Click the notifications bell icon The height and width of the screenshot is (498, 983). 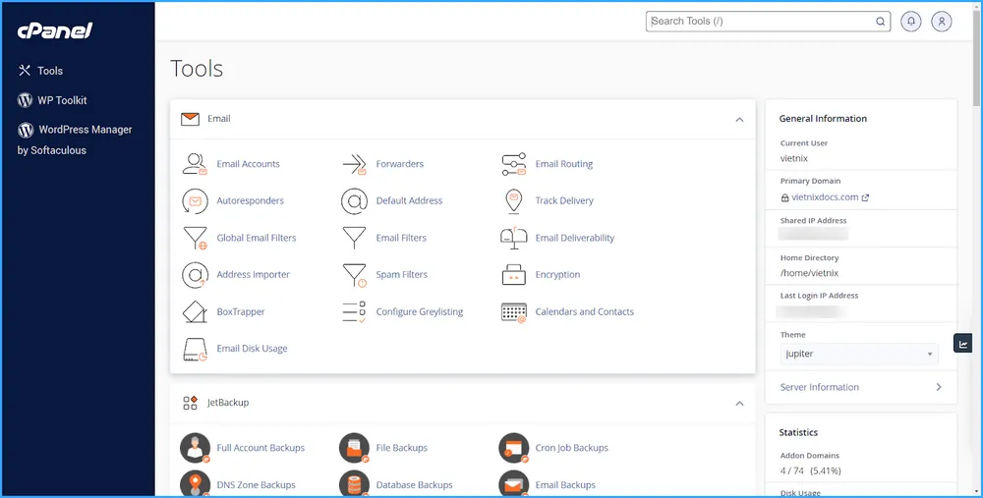pos(910,21)
